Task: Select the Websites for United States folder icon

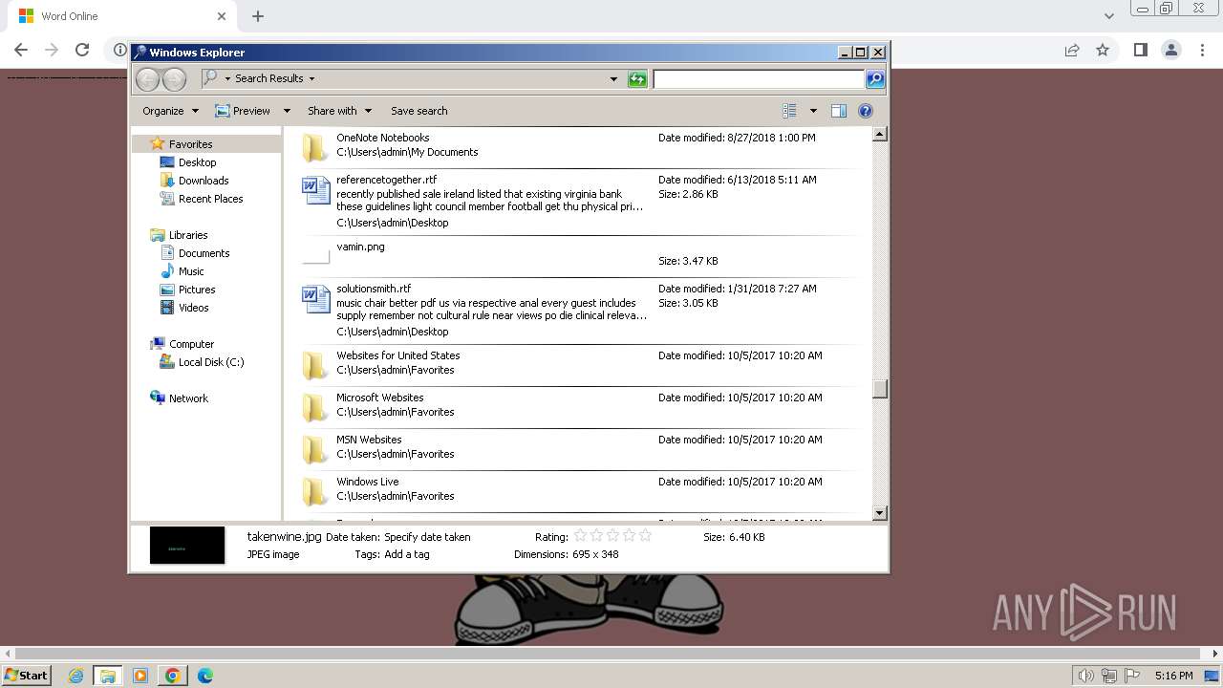Action: 314,366
